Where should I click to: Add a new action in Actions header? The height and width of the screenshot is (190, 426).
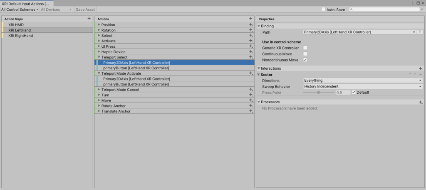(x=250, y=19)
